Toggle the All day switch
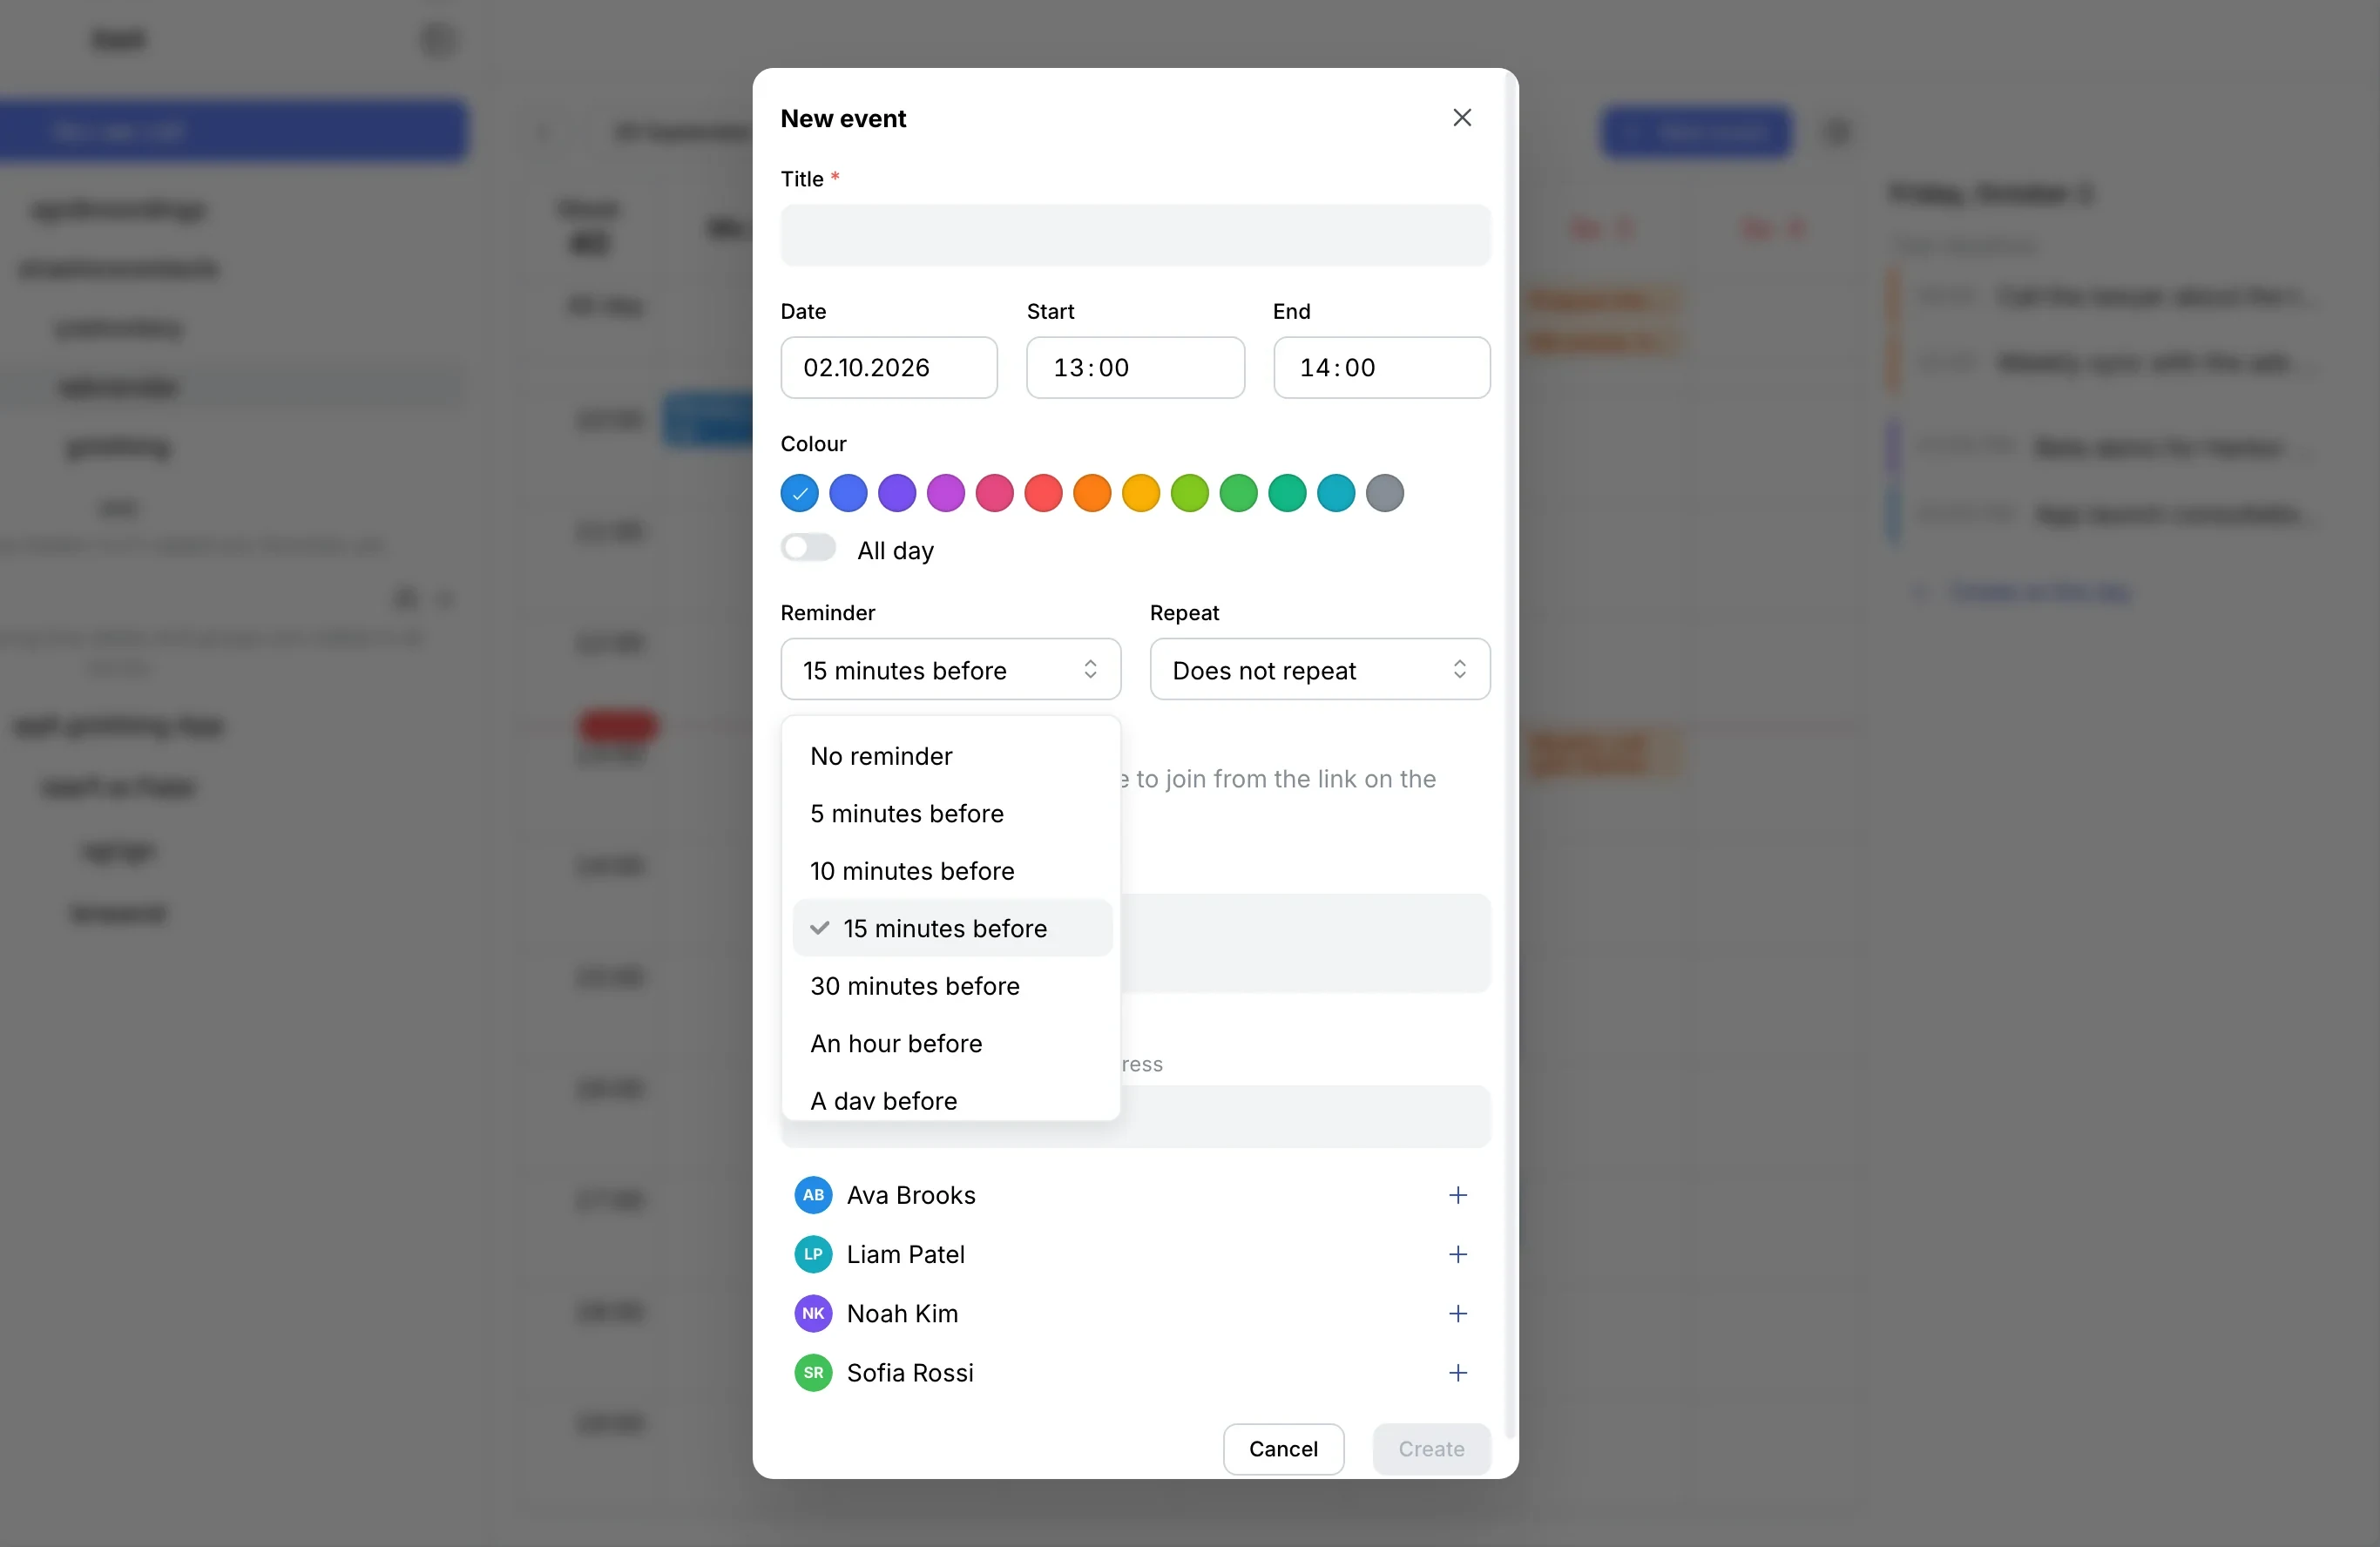This screenshot has height=1547, width=2380. pos(808,548)
